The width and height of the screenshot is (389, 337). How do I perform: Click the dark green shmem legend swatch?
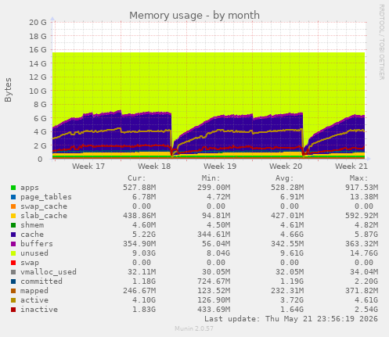13,225
